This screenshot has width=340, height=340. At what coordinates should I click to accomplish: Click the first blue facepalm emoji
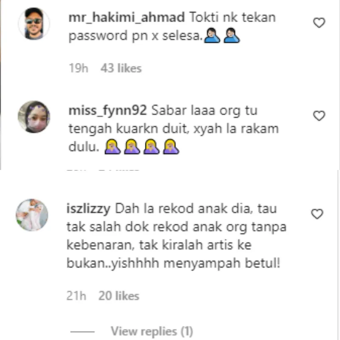pyautogui.click(x=212, y=35)
